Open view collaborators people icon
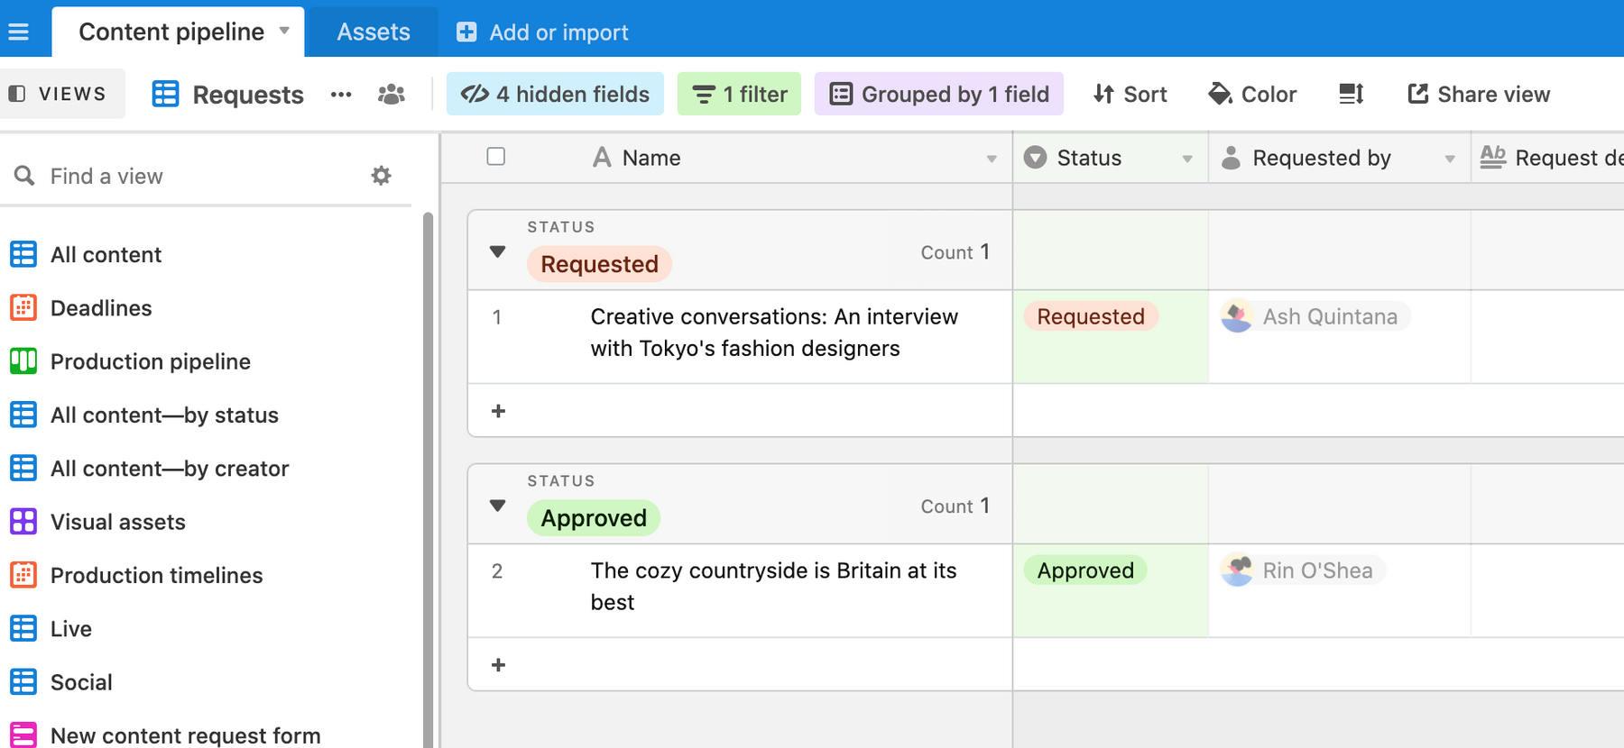This screenshot has width=1624, height=748. (391, 95)
